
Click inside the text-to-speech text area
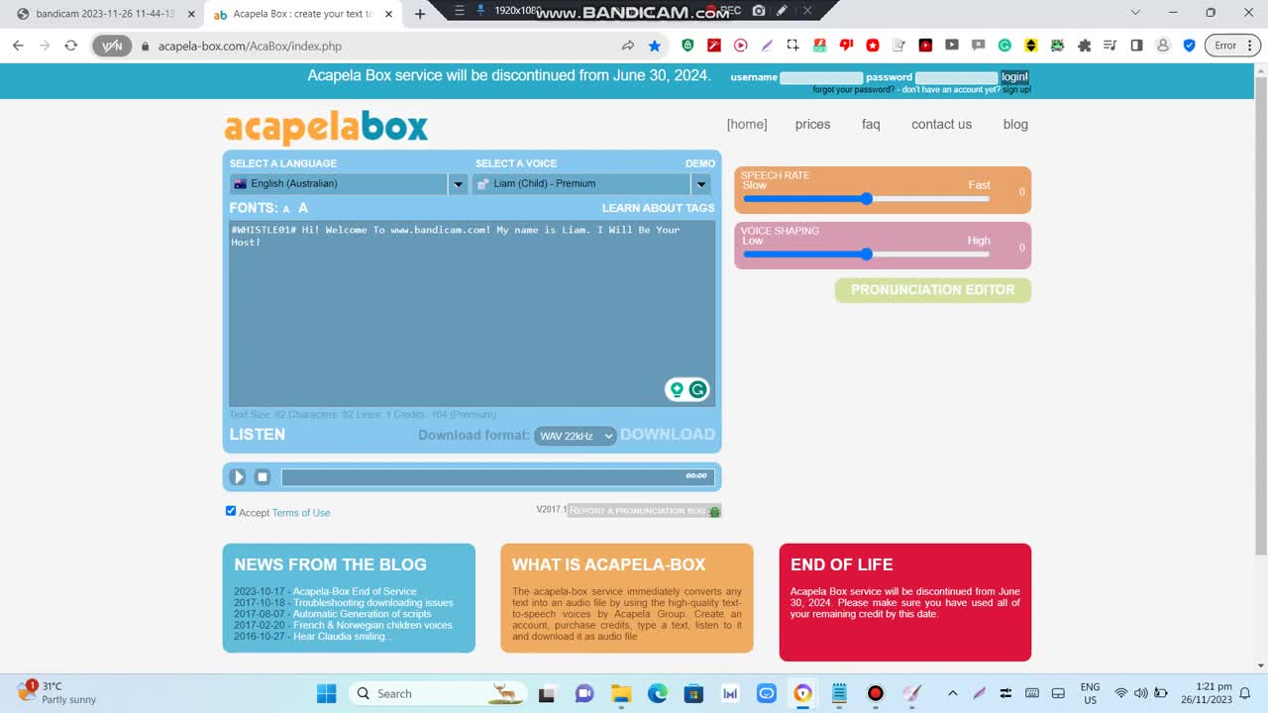pyautogui.click(x=472, y=313)
